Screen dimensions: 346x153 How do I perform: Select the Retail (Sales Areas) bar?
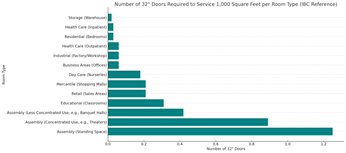(x=127, y=94)
